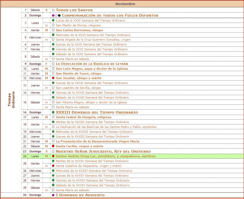Open Santa Isabel de Hungría, religiosa

click(83, 117)
